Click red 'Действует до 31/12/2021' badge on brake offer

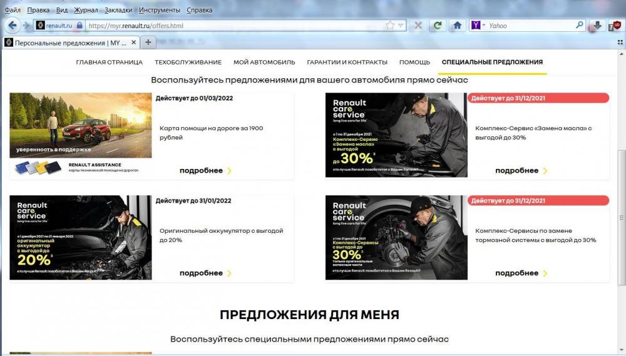coord(538,201)
